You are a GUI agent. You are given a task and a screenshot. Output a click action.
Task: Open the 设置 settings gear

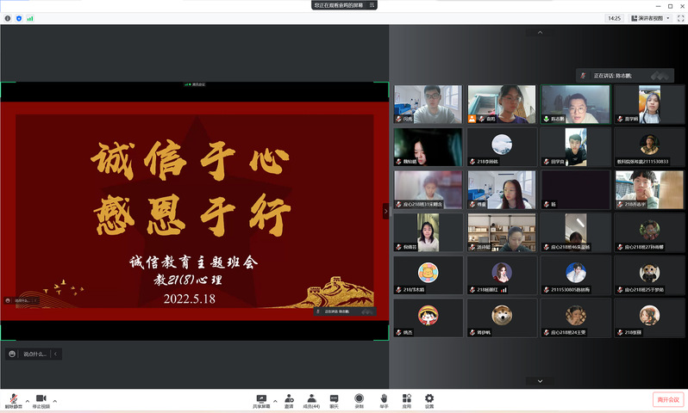coord(428,399)
